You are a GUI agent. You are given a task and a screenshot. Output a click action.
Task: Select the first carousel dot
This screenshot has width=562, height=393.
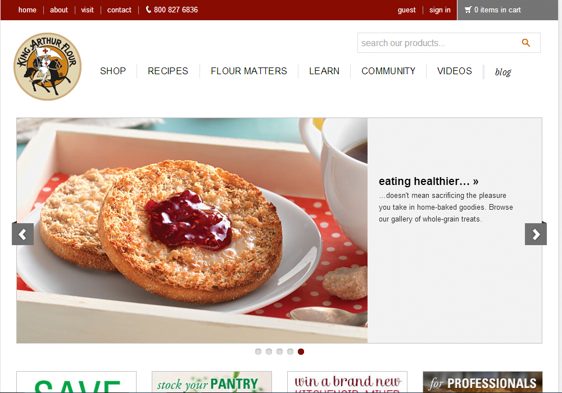[x=258, y=352]
